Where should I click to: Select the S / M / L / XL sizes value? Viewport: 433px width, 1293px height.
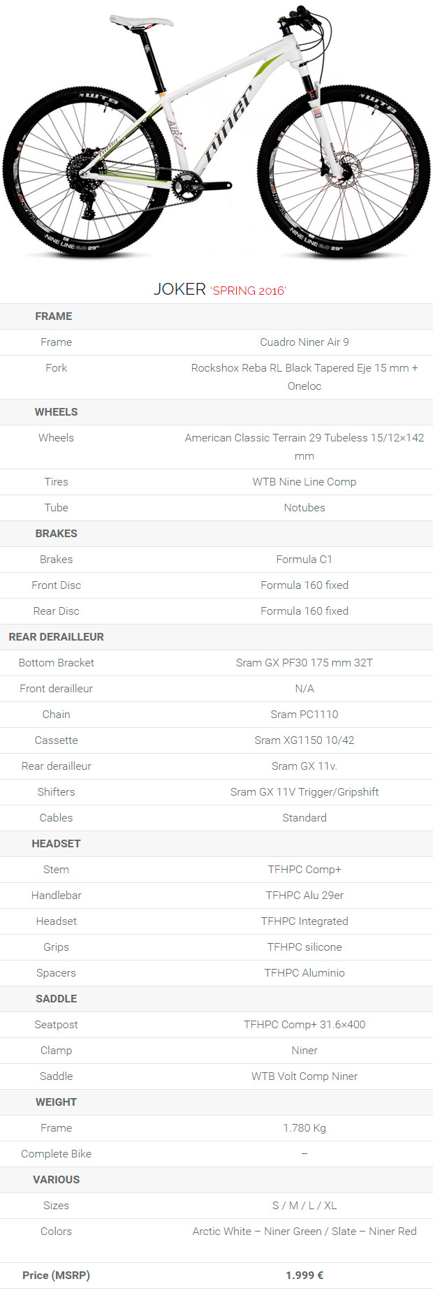click(304, 1206)
